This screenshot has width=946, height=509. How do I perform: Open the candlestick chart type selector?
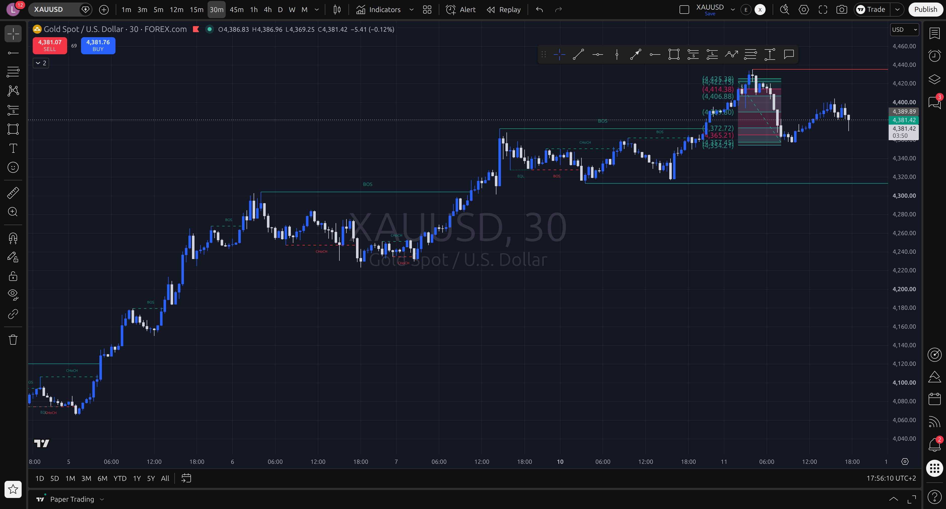coord(337,10)
